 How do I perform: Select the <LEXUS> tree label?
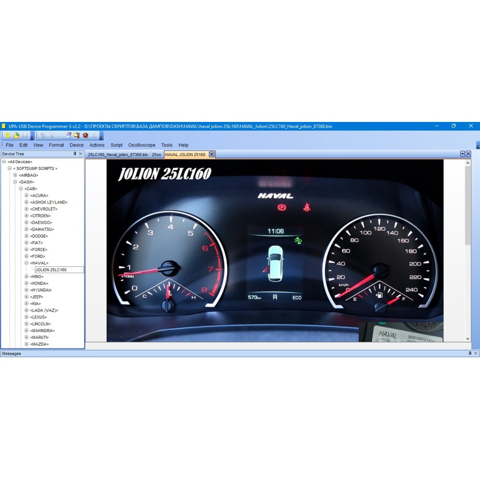tap(38, 317)
